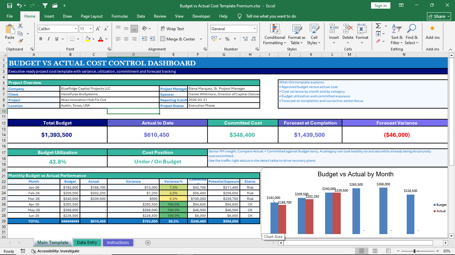
Task: Apply red font color A
Action: click(x=101, y=39)
